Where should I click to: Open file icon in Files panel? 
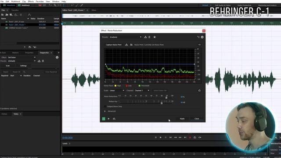coord(3,14)
